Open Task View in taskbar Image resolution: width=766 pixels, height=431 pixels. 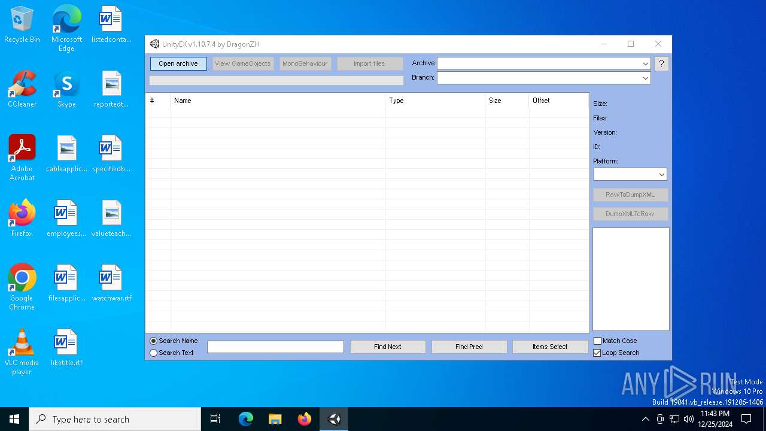[215, 419]
